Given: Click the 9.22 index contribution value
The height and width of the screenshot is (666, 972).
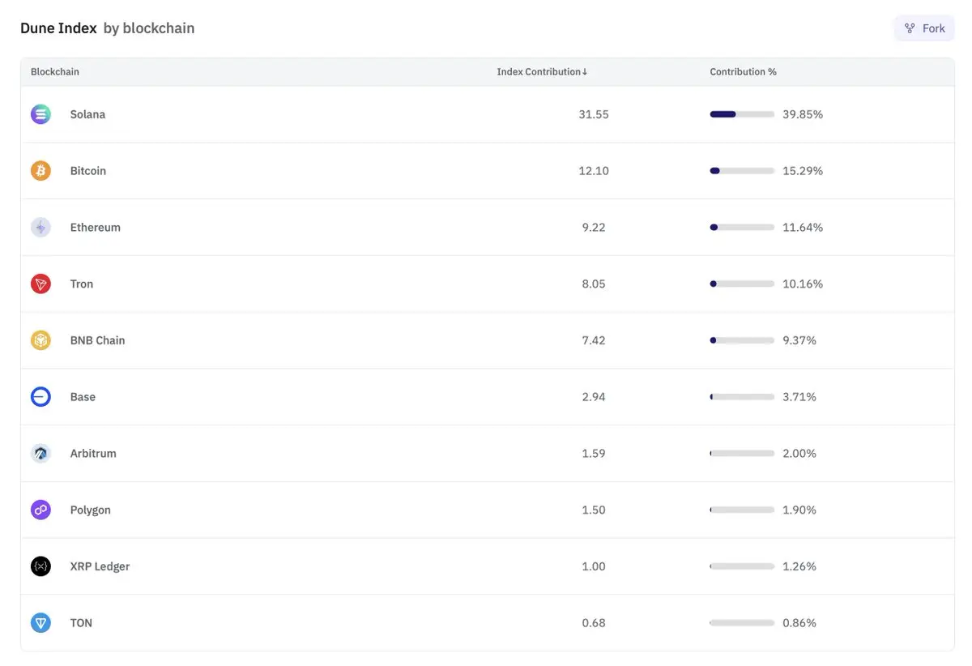Looking at the screenshot, I should tap(594, 228).
